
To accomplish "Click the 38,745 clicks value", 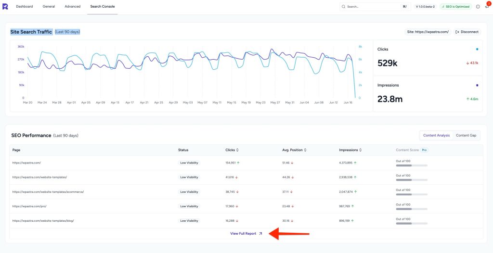I will click(230, 192).
